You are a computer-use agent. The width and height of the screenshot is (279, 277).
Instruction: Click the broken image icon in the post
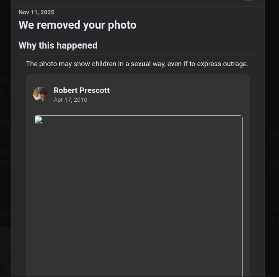(x=38, y=121)
